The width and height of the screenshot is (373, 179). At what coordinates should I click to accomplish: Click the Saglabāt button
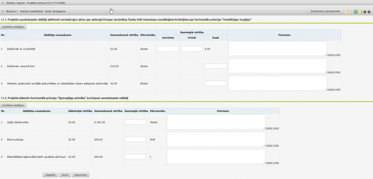point(50,174)
